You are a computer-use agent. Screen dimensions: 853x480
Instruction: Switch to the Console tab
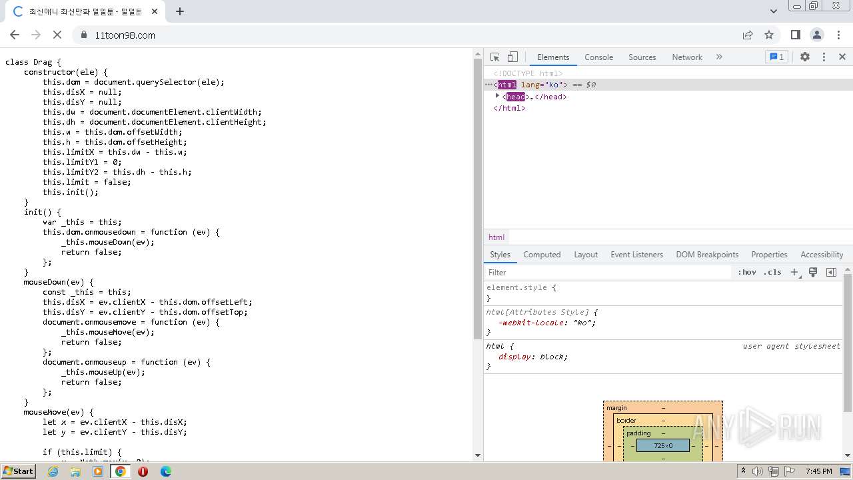click(x=598, y=57)
